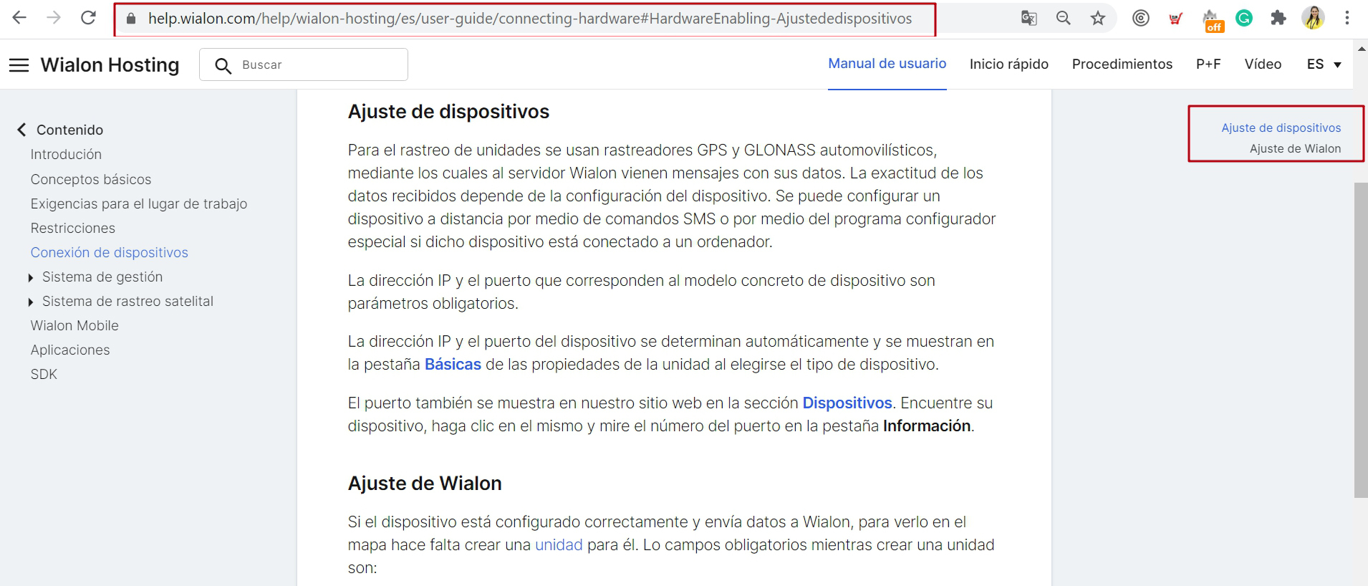Collapse the Contenido sidebar with back chevron
Screen dimensions: 1368x586
[21, 130]
